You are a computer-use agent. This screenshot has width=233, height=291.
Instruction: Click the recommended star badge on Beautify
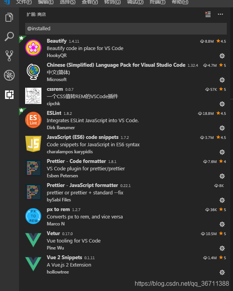(22, 38)
